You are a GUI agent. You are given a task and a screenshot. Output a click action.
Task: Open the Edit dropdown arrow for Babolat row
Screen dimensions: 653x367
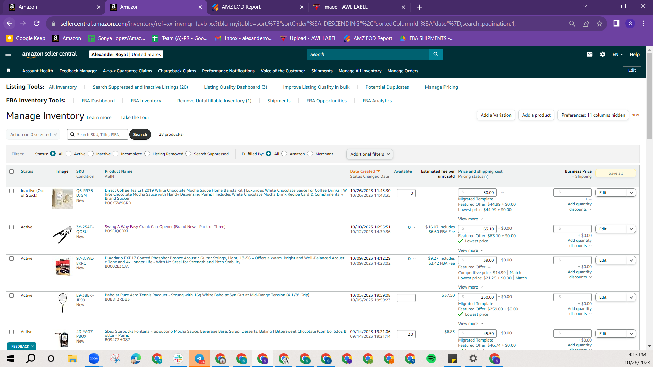click(632, 297)
